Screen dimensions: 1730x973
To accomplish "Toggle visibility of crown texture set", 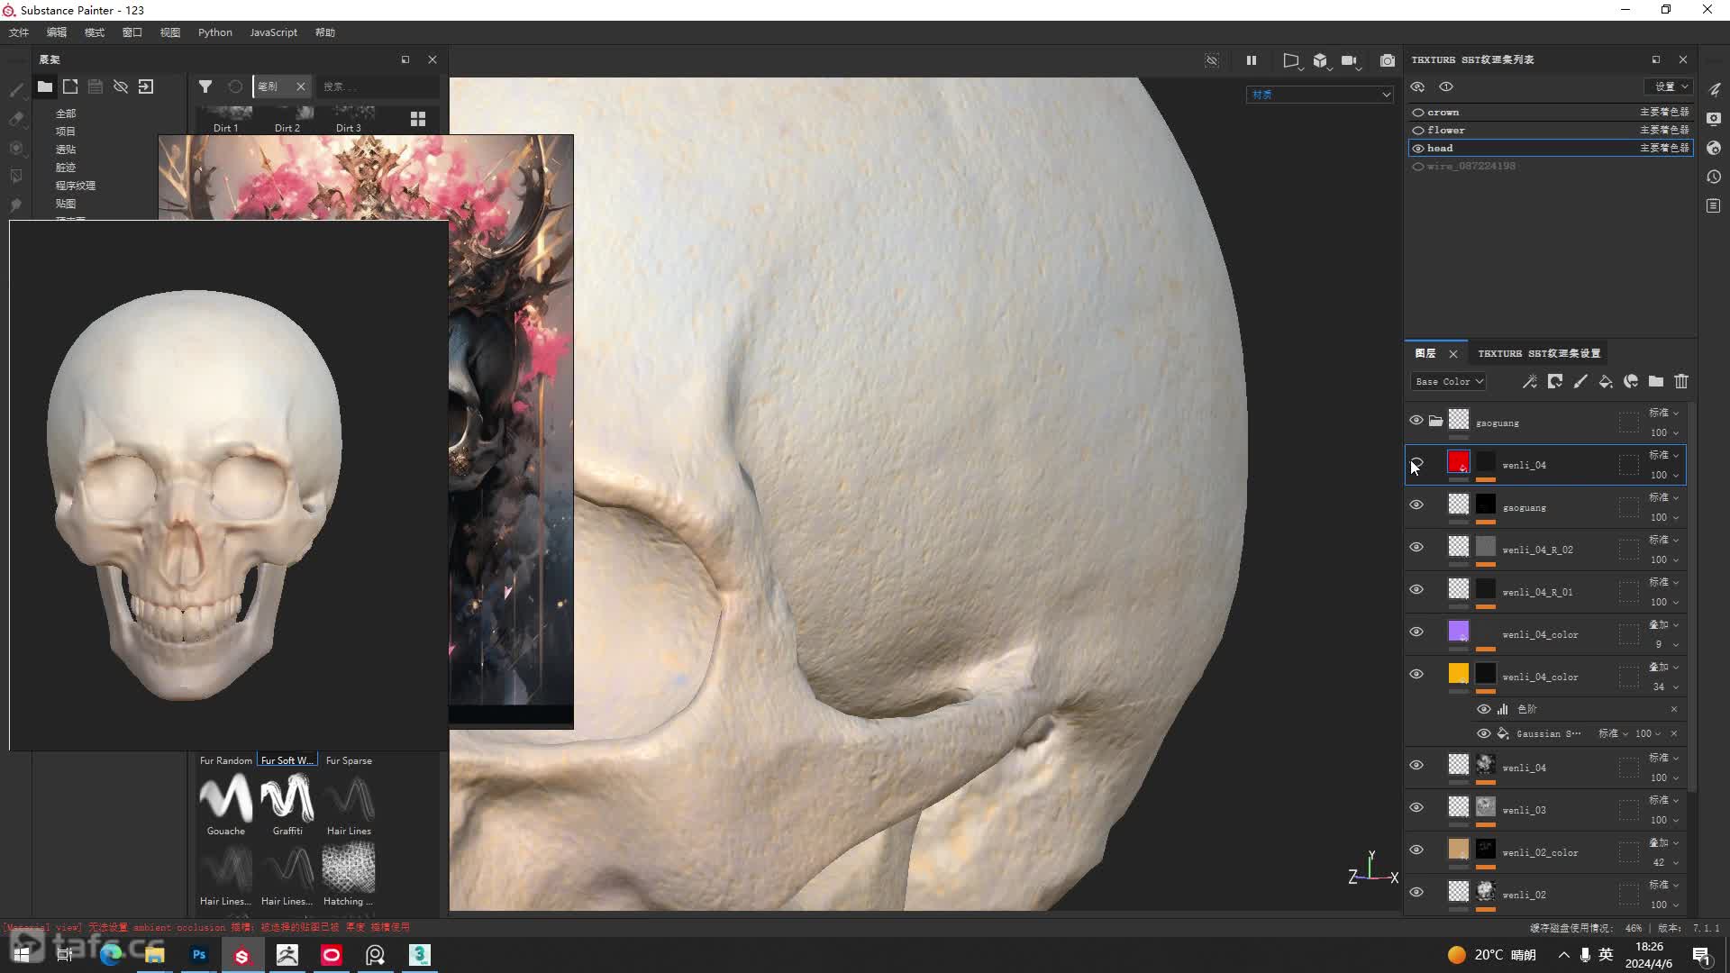I will tap(1418, 113).
